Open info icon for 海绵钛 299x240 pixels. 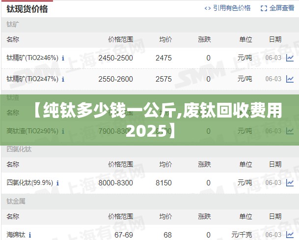click(30, 235)
